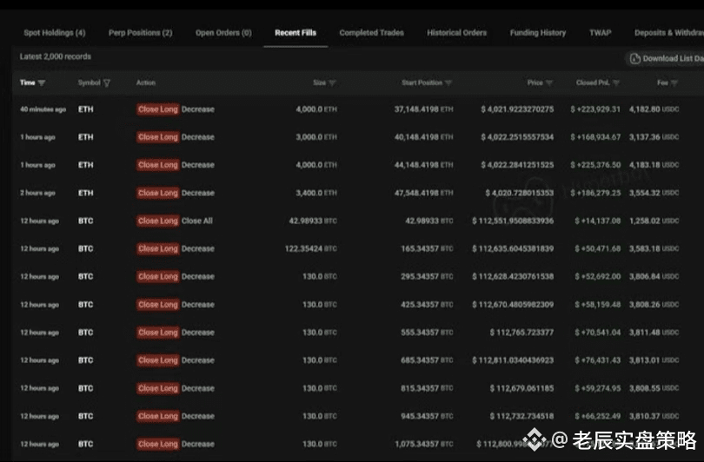This screenshot has height=462, width=704.
Task: Click closed PnL $+223,929.31
Action: click(595, 109)
